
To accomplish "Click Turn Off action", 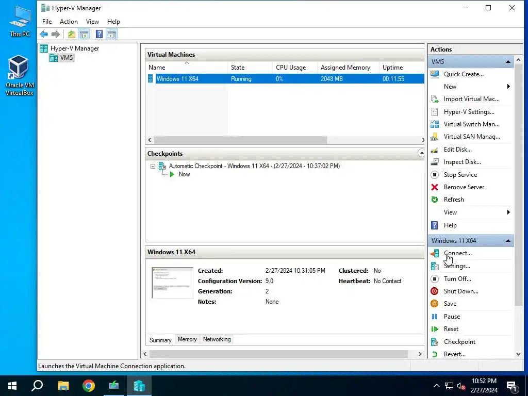I will (457, 279).
